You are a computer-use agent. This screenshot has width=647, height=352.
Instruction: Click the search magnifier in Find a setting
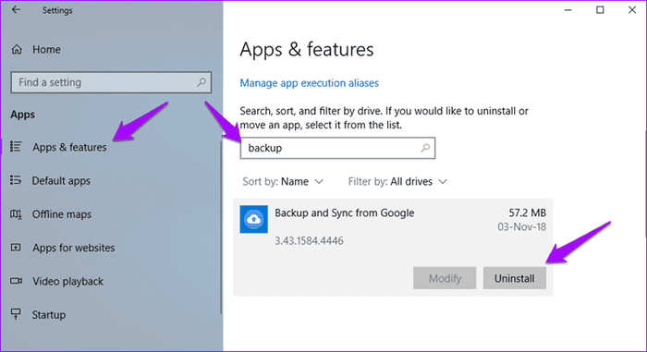(x=201, y=82)
